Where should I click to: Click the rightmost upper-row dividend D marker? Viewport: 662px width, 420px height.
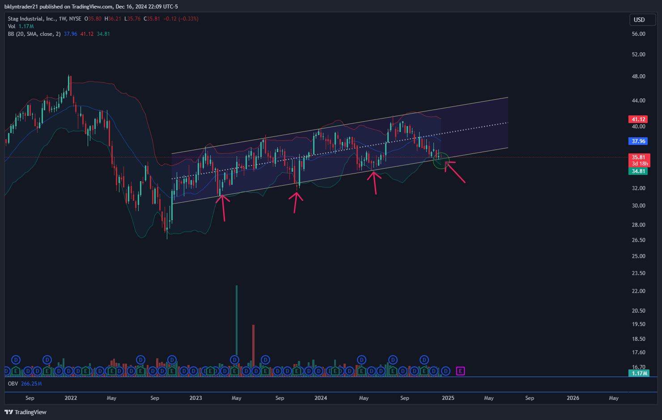coord(424,360)
